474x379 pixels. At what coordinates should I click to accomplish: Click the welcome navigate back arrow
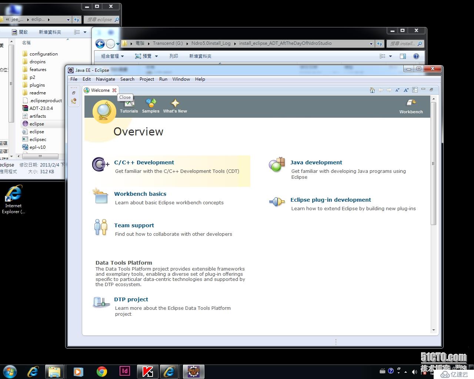381,90
